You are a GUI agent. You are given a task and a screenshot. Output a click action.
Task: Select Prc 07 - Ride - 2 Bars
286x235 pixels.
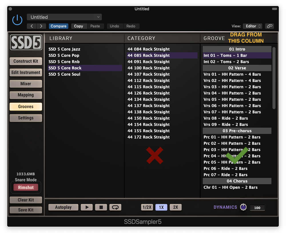point(237,175)
